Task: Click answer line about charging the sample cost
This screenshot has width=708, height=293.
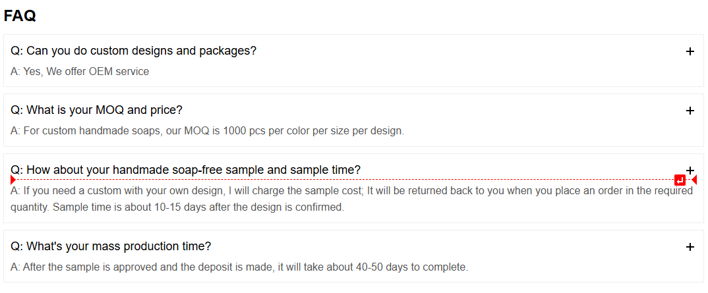Action: (x=352, y=190)
